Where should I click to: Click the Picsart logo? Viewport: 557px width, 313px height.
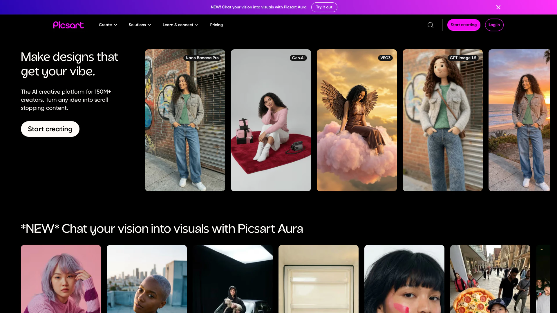point(68,25)
